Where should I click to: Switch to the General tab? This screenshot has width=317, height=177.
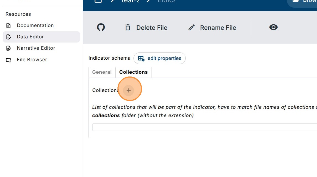[x=102, y=72]
